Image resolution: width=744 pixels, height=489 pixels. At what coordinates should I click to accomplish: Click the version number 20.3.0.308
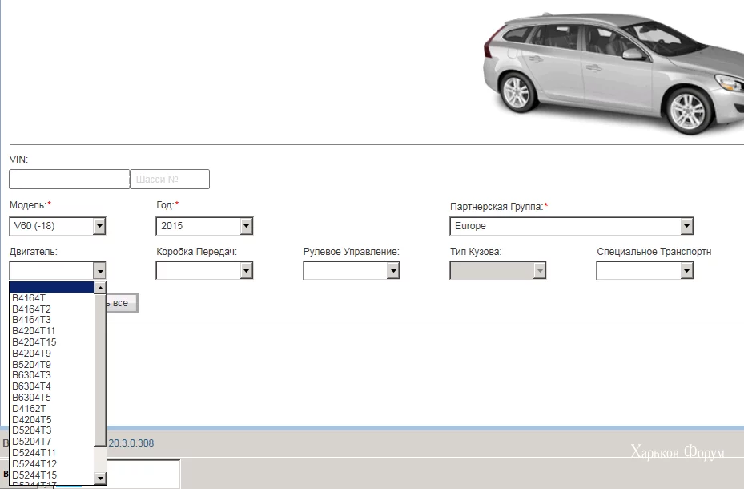coord(131,443)
